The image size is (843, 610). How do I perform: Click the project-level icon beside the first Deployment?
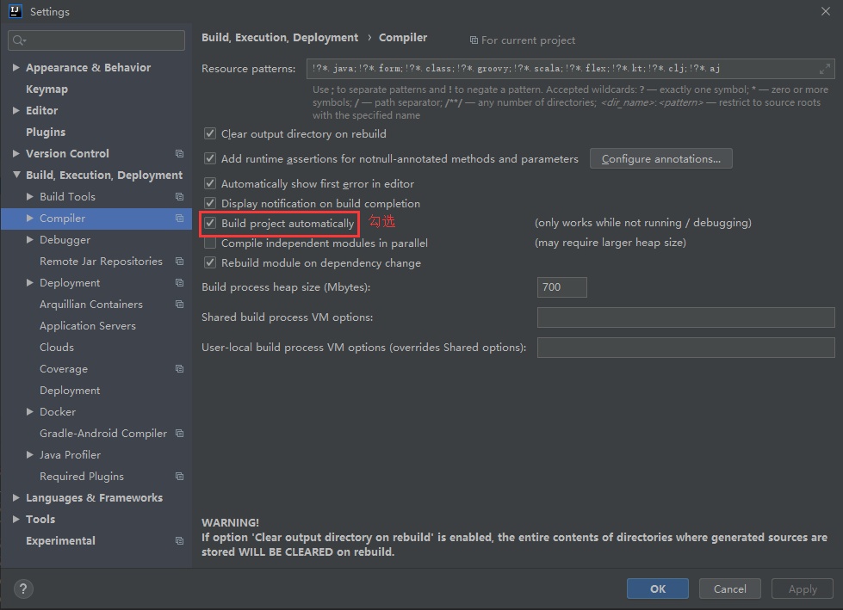[180, 282]
